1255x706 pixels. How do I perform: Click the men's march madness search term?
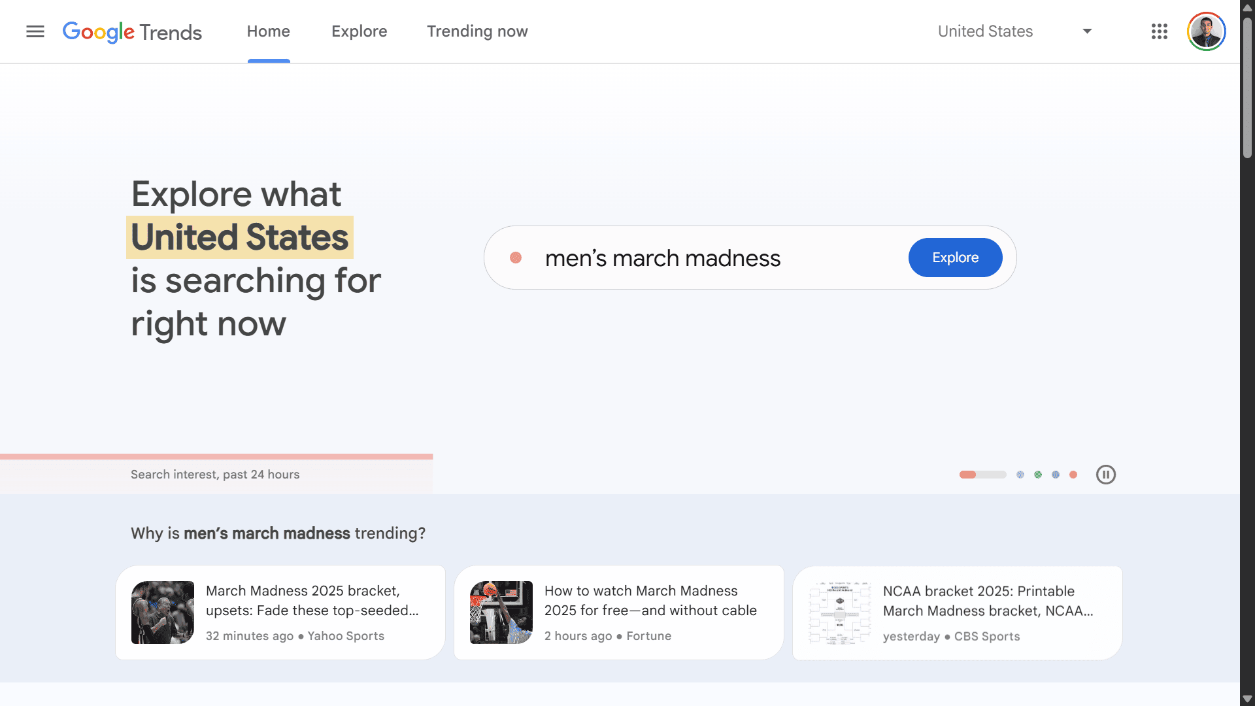tap(663, 258)
